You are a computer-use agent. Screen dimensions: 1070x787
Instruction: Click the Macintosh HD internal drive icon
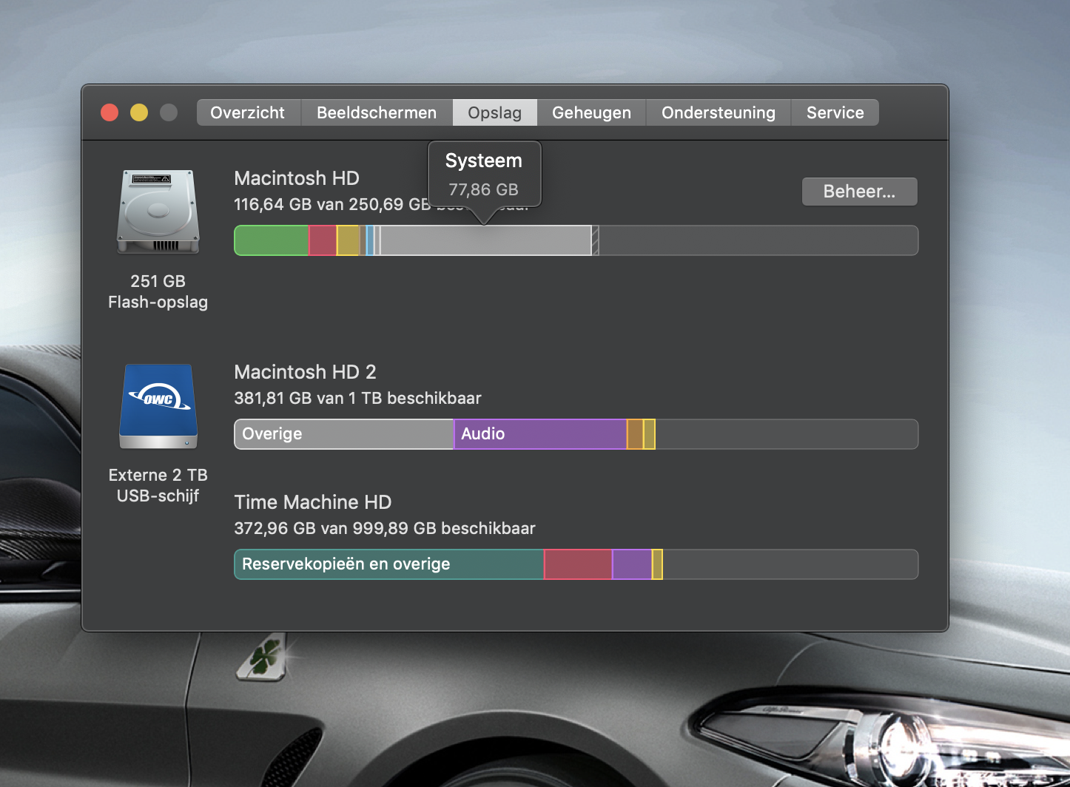point(158,212)
